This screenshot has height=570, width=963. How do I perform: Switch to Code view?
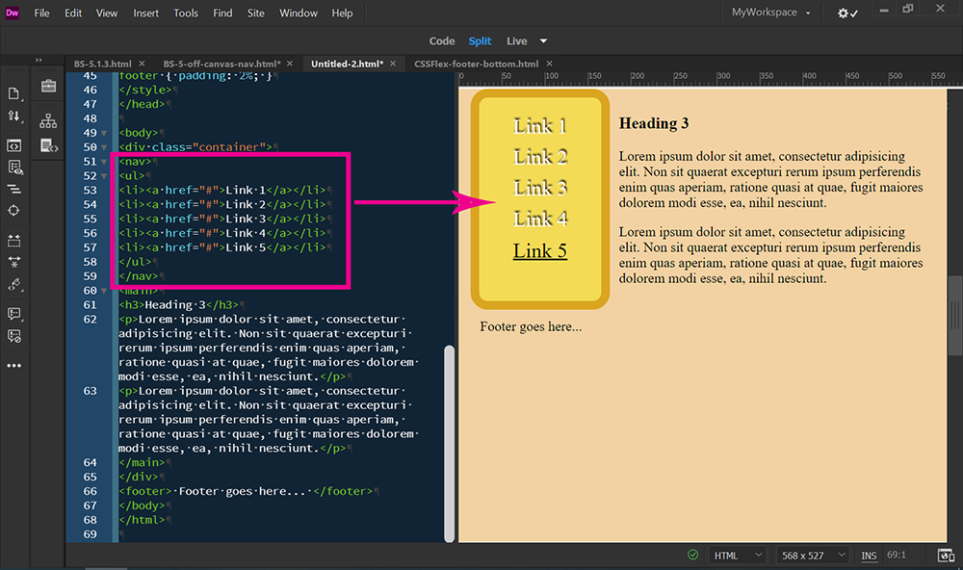coord(442,40)
